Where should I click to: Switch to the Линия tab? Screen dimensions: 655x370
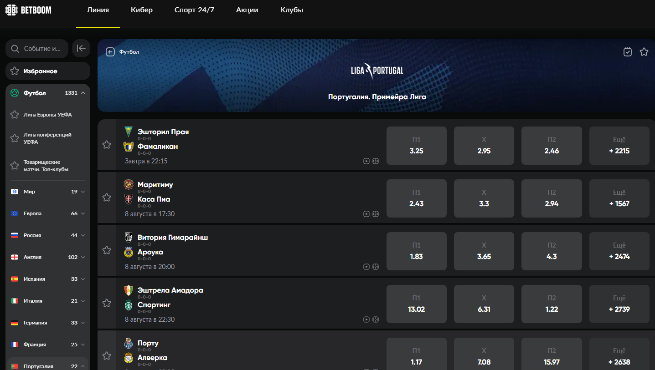point(98,10)
